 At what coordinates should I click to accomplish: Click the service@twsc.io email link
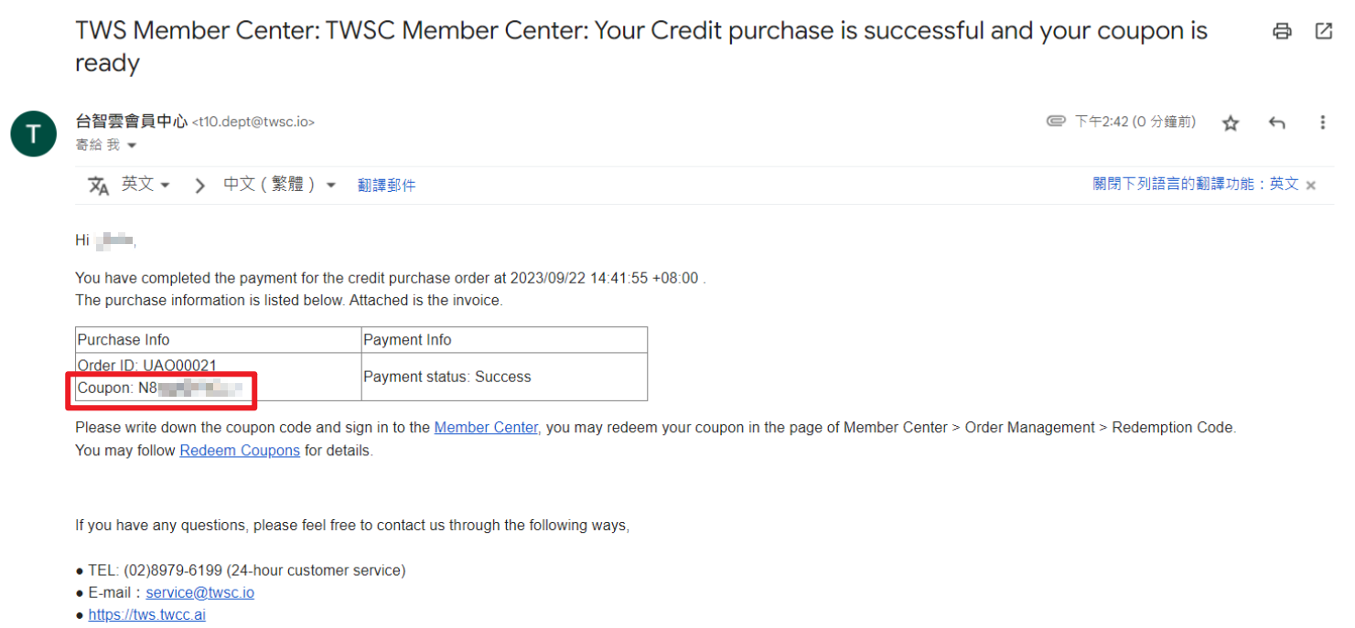[200, 592]
